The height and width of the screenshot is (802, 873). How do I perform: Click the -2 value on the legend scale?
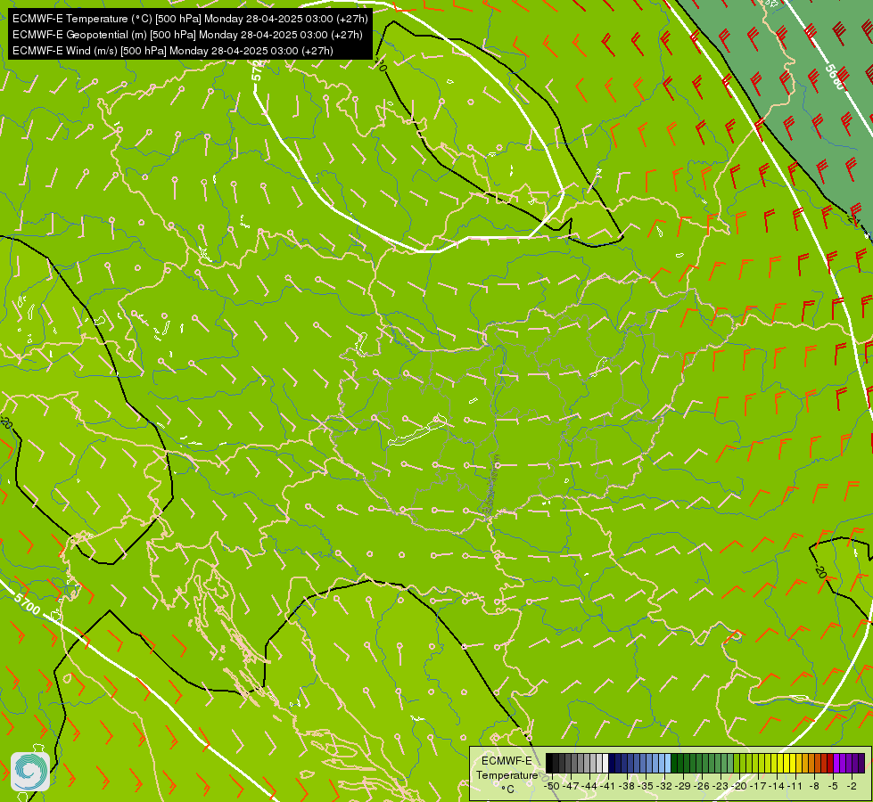point(852,786)
